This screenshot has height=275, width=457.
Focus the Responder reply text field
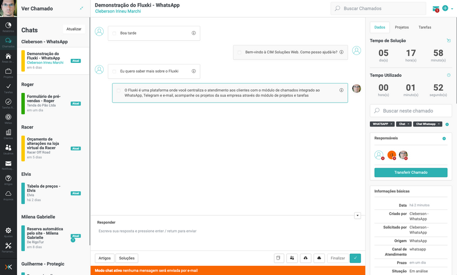(227, 231)
